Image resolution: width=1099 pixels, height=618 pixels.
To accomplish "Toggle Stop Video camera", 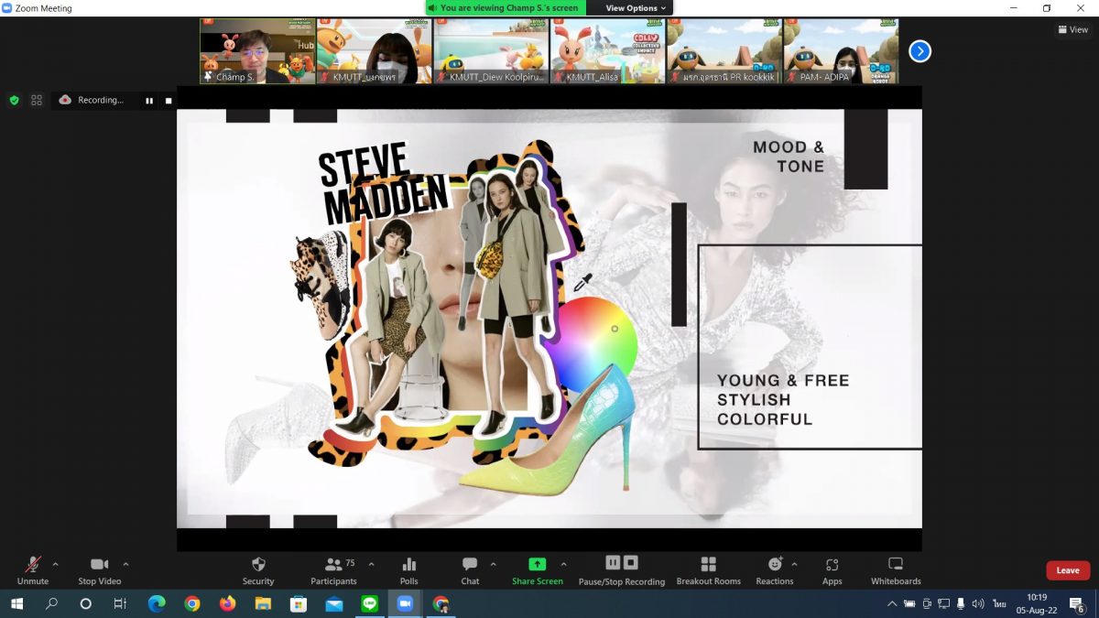I will (99, 569).
